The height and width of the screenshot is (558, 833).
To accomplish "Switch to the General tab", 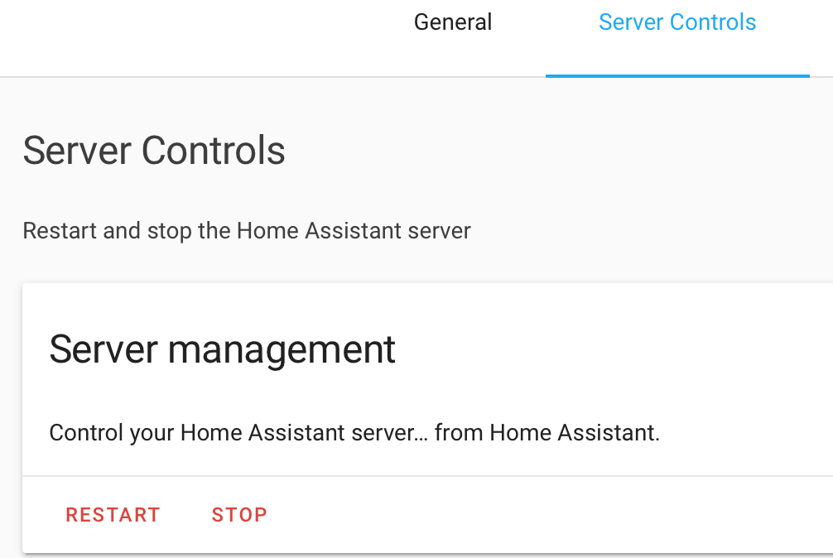I will pos(453,22).
